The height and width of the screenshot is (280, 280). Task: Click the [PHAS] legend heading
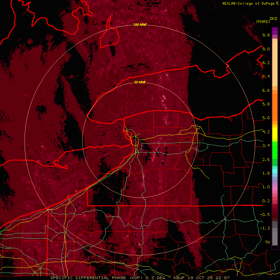263,21
